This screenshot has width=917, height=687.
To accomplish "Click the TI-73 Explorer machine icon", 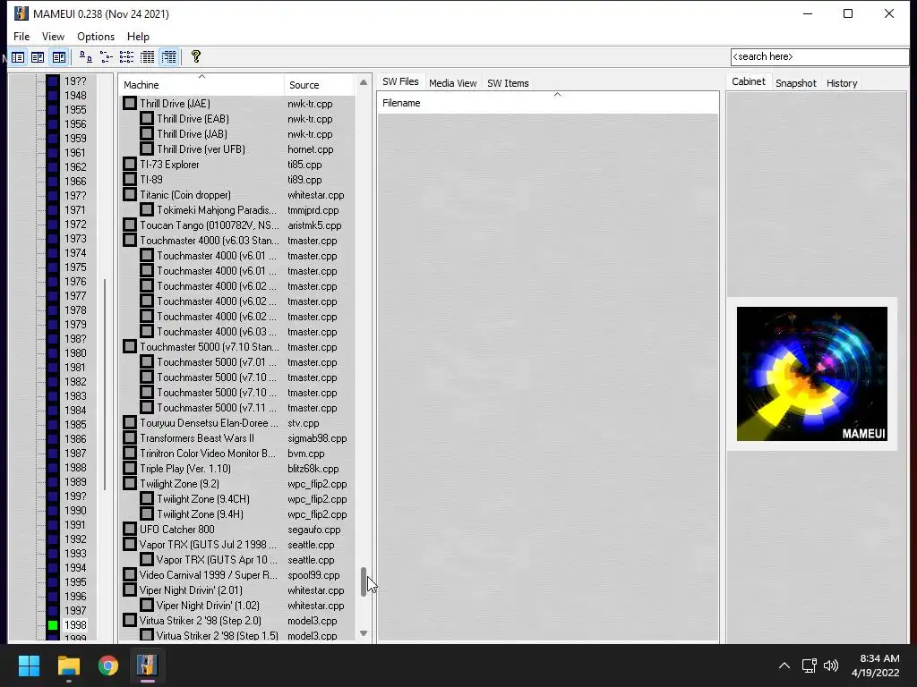I will click(x=130, y=165).
